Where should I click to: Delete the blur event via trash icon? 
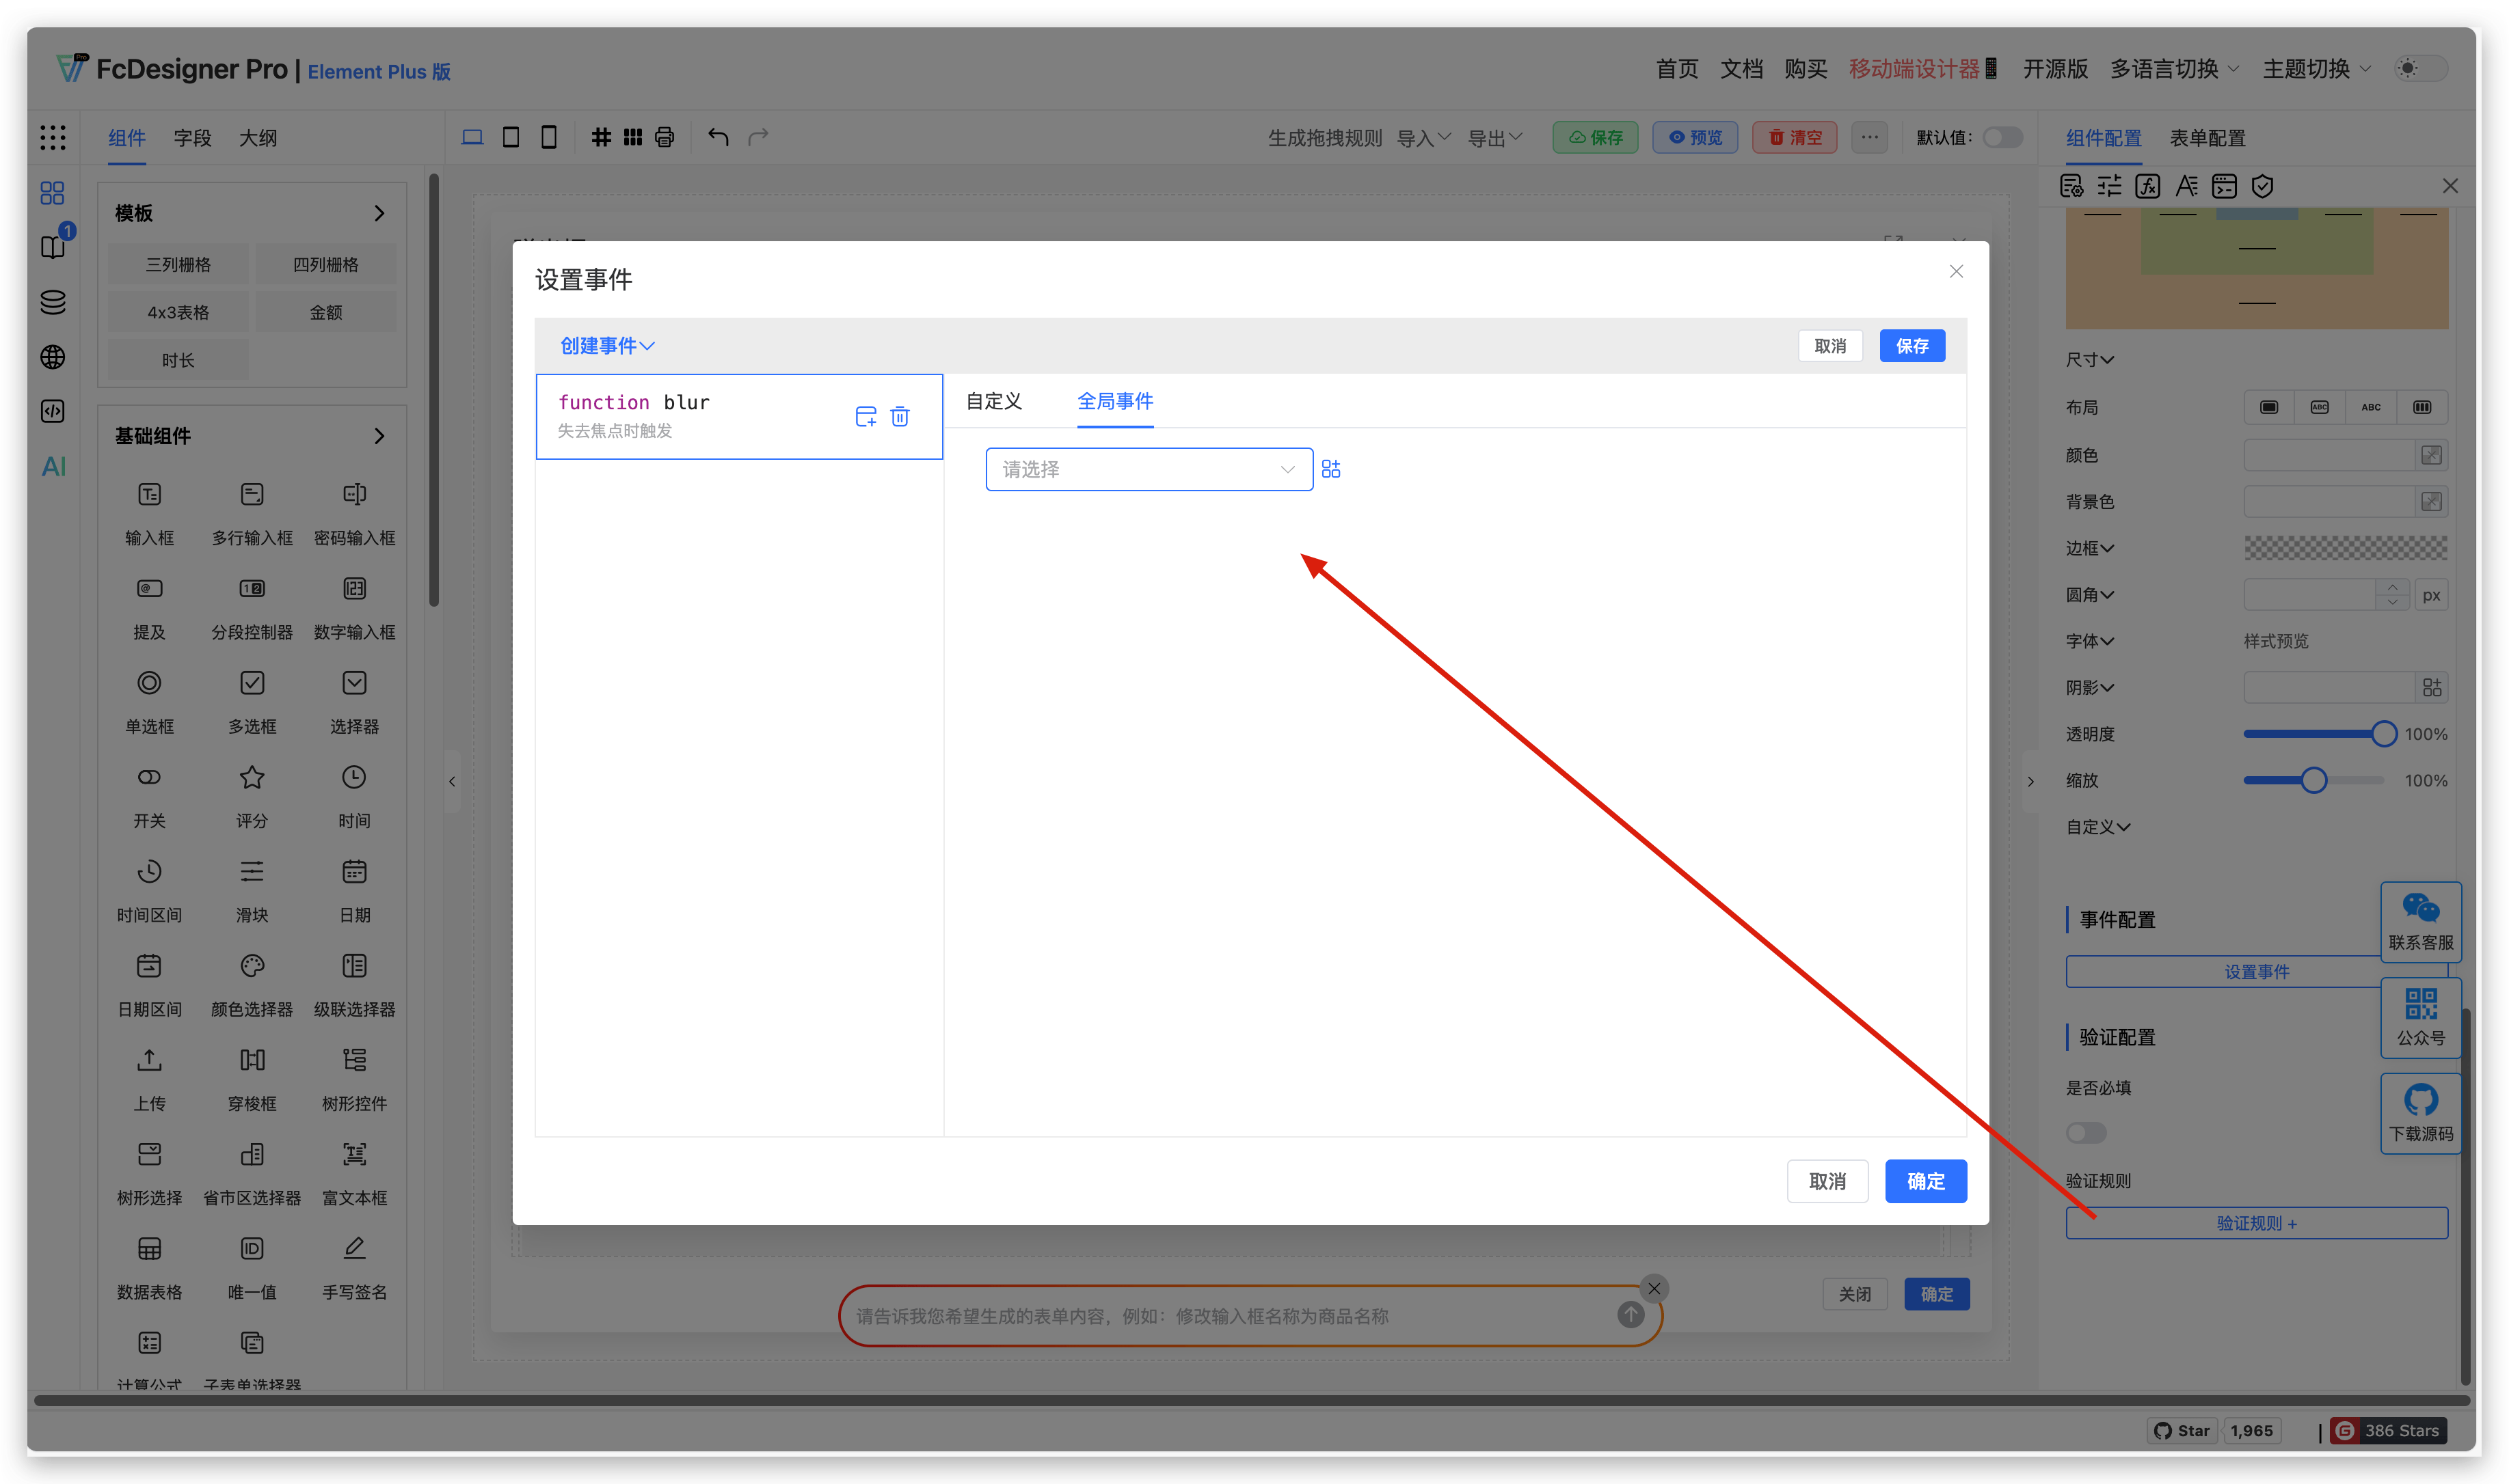[900, 417]
